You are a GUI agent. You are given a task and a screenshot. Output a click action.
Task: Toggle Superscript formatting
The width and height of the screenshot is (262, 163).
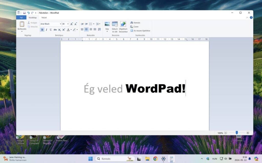point(64,30)
